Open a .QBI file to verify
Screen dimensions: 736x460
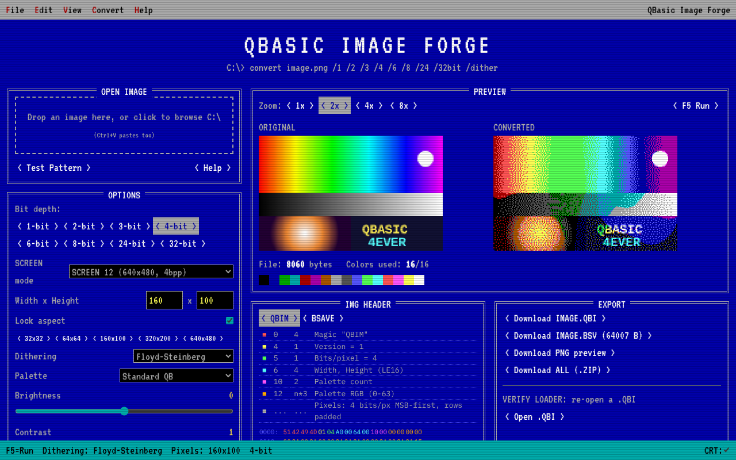535,416
